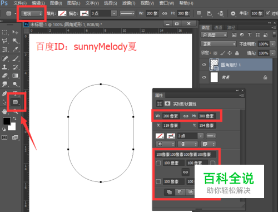
Task: Swap foreground and background colors
Action: (x=14, y=119)
